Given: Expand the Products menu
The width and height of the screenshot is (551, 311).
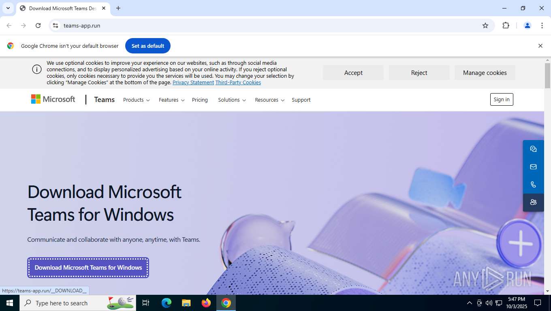Looking at the screenshot, I should pyautogui.click(x=137, y=100).
